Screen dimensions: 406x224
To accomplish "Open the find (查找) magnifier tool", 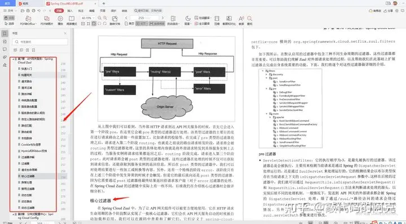I will pyautogui.click(x=250, y=20).
